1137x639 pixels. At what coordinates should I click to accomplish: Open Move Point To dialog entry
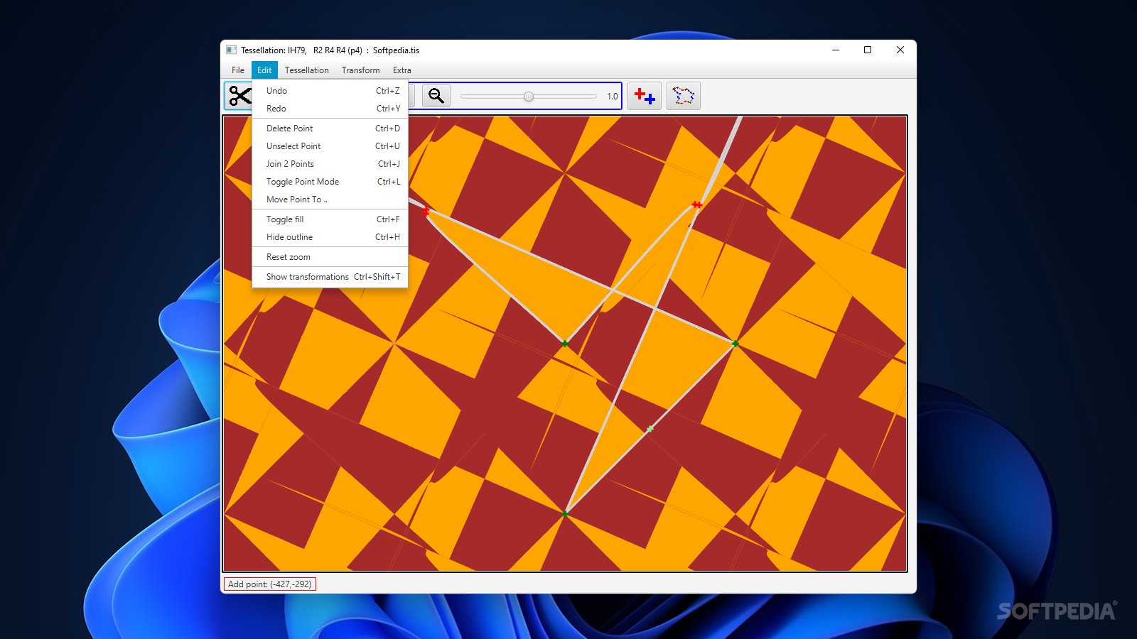[x=330, y=200]
